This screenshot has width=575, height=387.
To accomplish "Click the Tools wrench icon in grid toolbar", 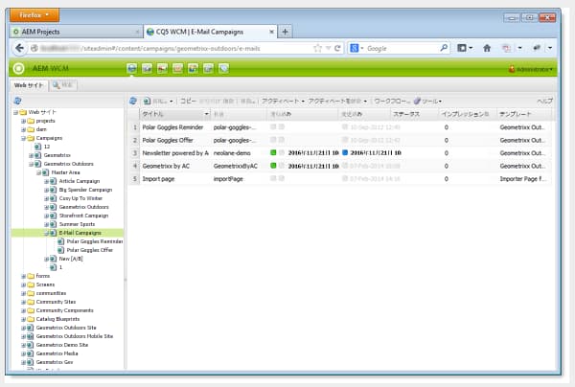I will [417, 101].
